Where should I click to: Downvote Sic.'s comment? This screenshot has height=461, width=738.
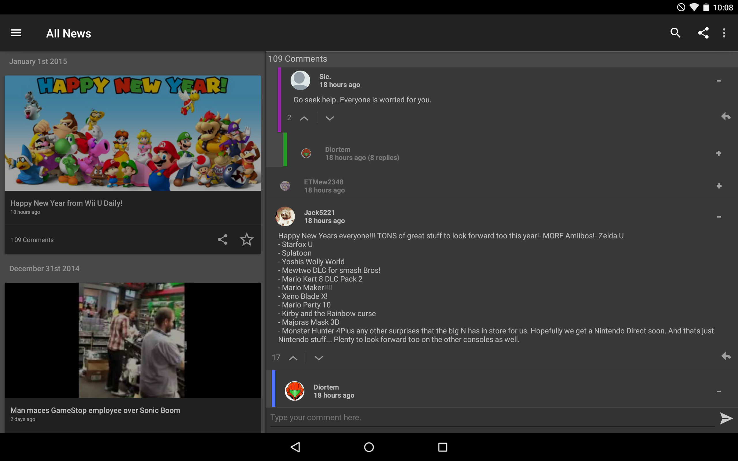pos(330,118)
